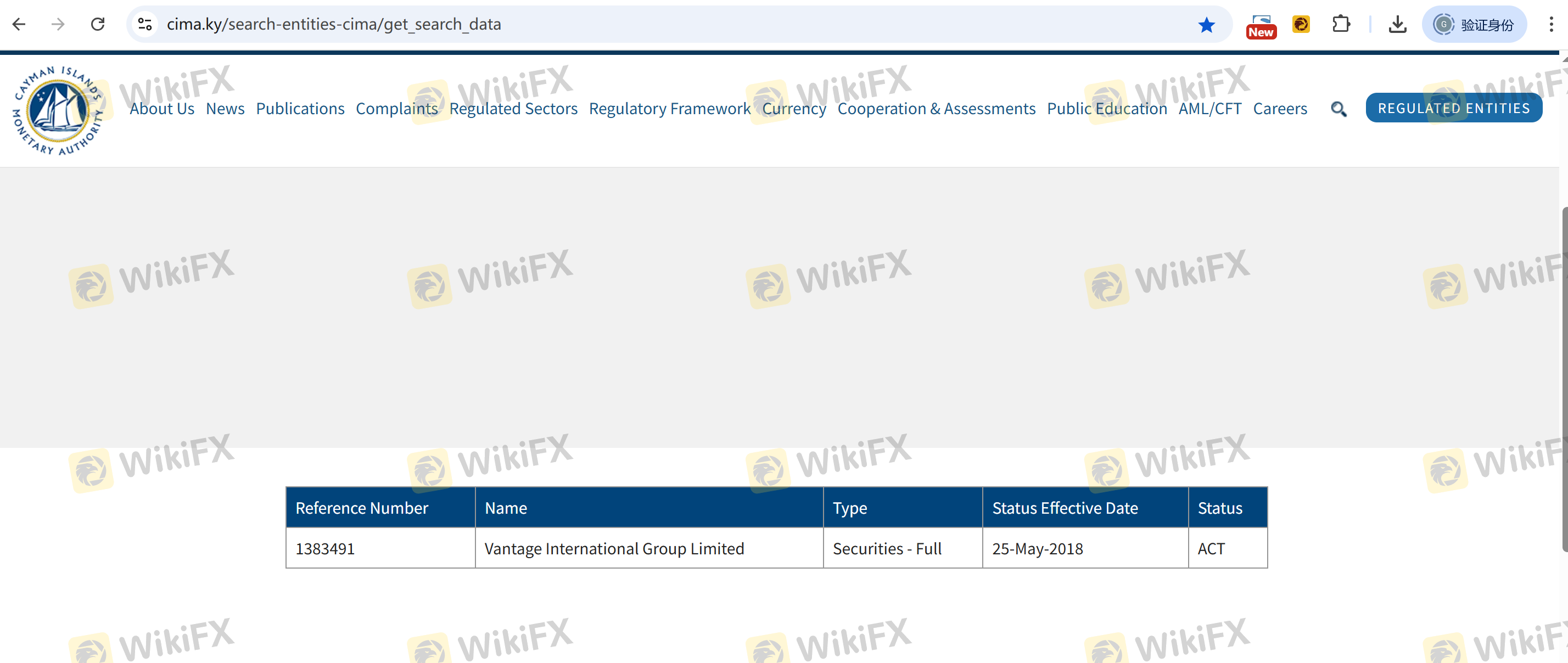
Task: Reload the page with the refresh icon
Action: click(x=97, y=24)
